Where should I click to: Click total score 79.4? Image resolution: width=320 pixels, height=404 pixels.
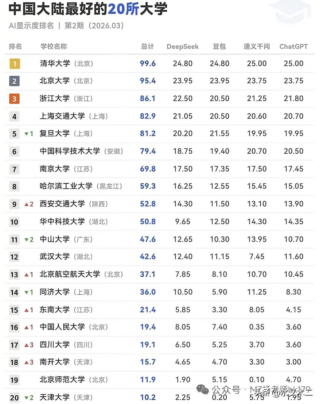click(x=148, y=151)
